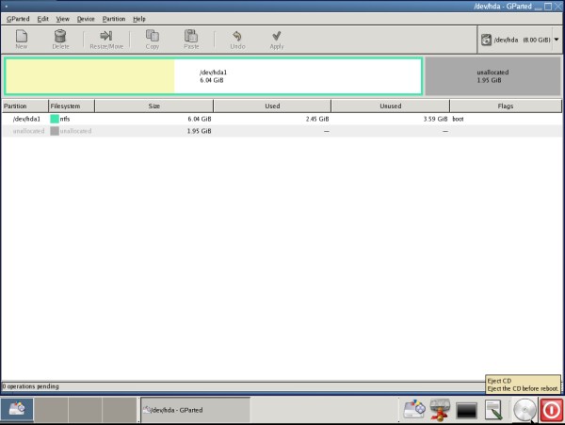The width and height of the screenshot is (565, 425).
Task: Open the Help menu
Action: point(139,19)
